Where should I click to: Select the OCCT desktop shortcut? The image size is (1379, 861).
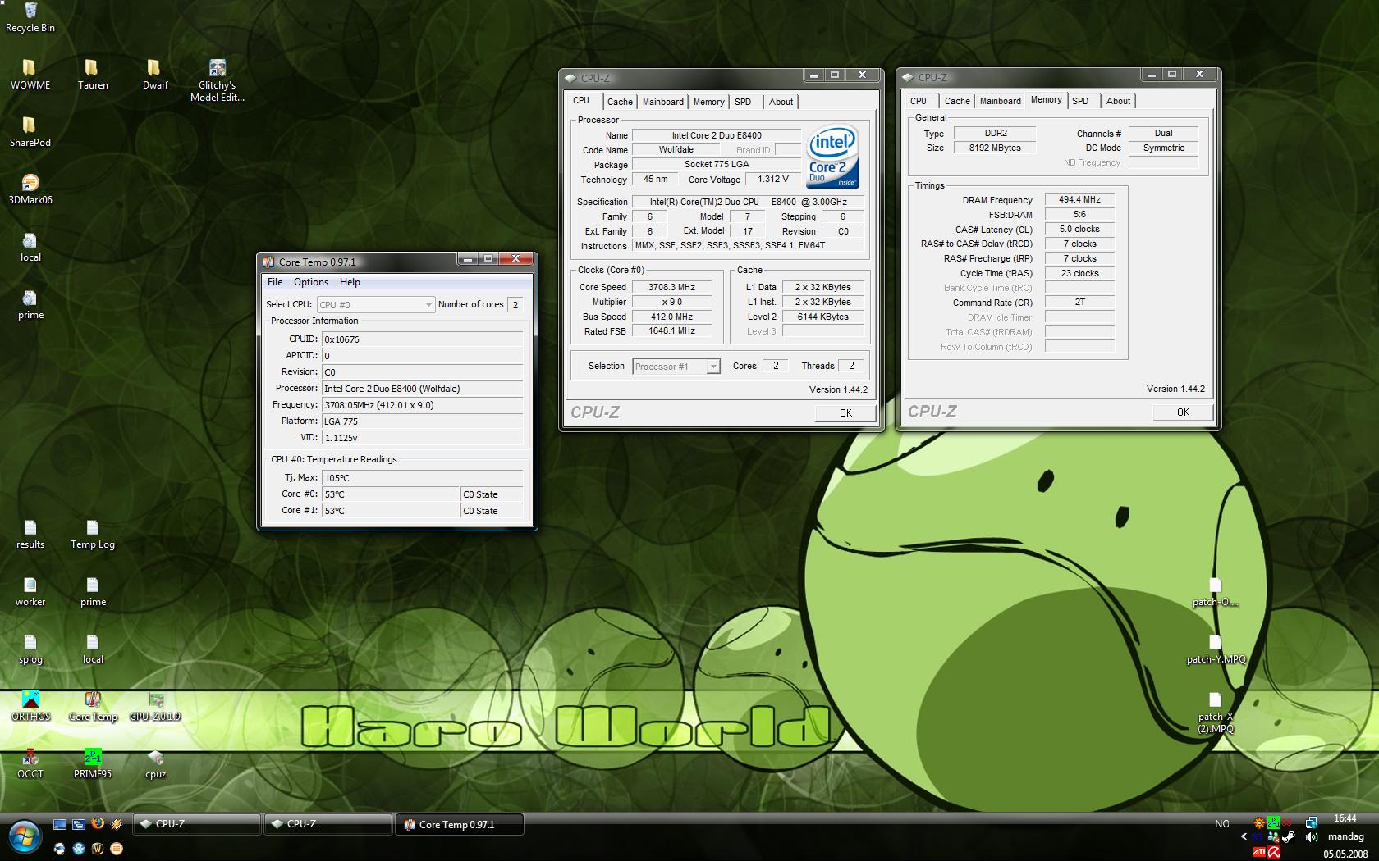tap(30, 763)
